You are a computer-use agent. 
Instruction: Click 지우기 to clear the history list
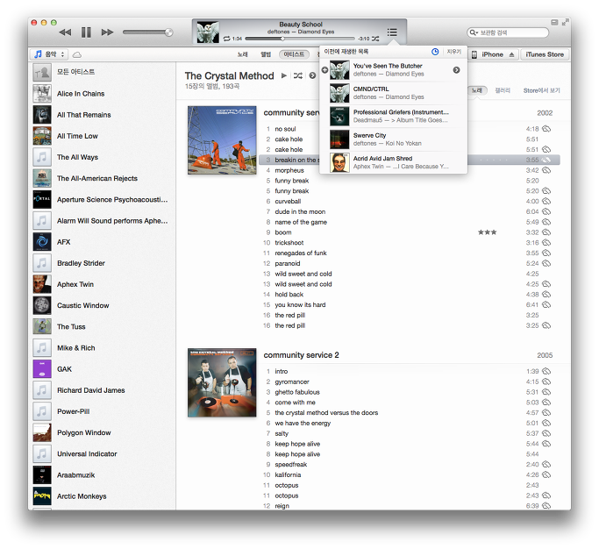[454, 52]
